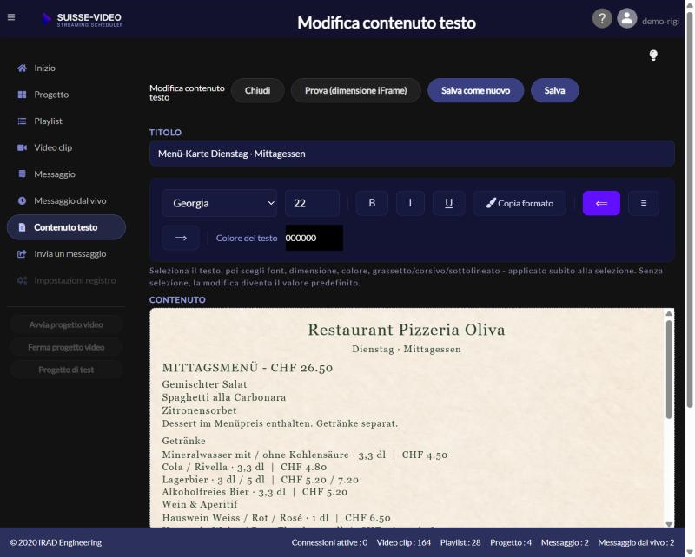Click 'Playlist : 28' in footer
695x557 pixels.
click(460, 542)
